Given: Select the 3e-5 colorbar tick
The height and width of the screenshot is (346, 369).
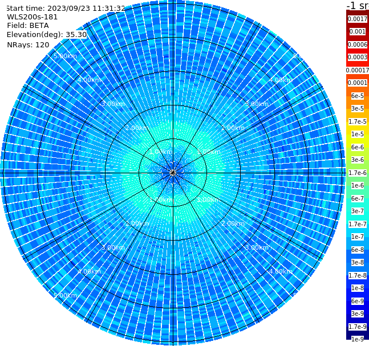Looking at the screenshot, I should pos(358,108).
